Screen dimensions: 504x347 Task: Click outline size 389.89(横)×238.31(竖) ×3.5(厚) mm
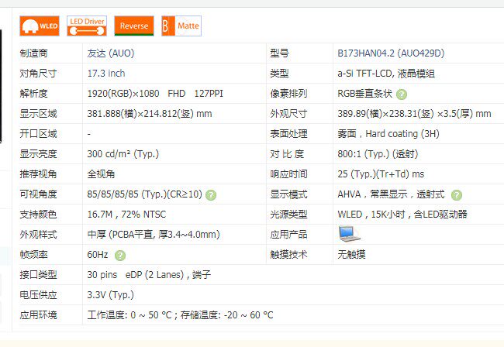click(x=414, y=114)
